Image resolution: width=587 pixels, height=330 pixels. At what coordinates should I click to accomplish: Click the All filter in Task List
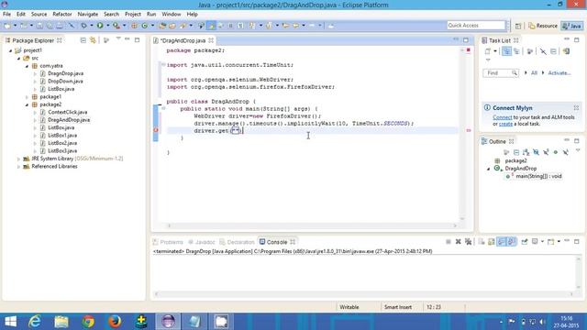(534, 73)
